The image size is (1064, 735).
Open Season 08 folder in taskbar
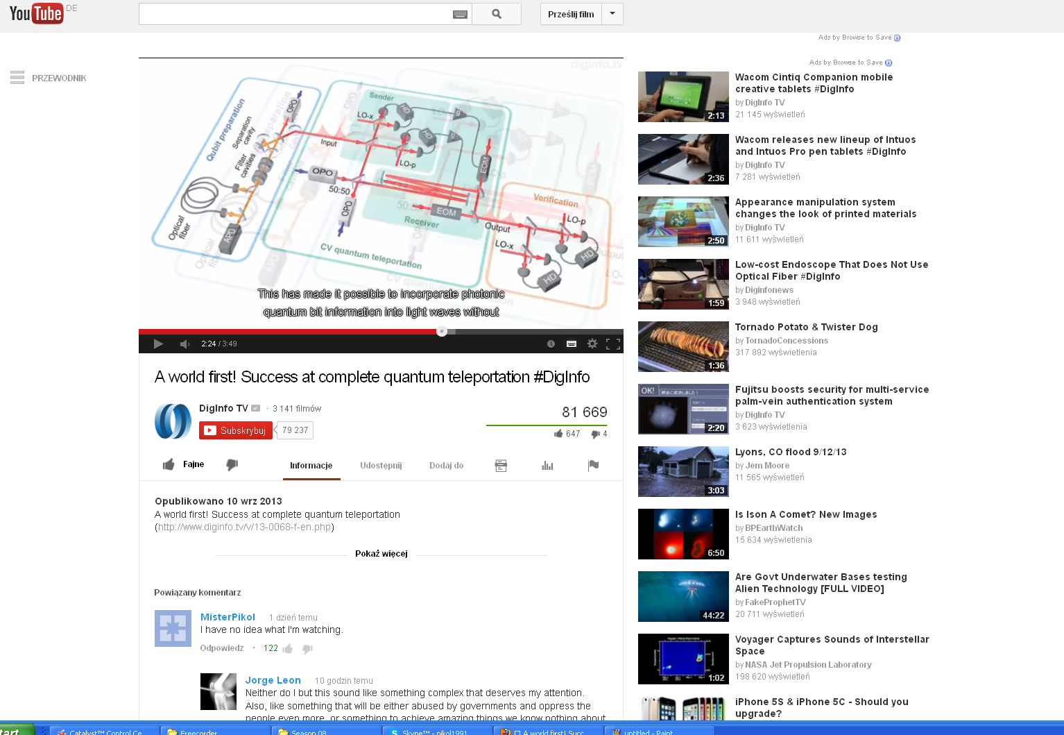tap(326, 731)
